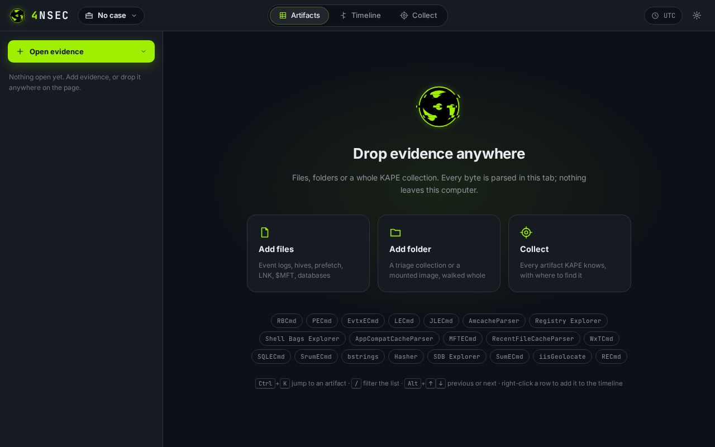This screenshot has height=447, width=715.
Task: Click the SrumECmd tag
Action: 316,356
